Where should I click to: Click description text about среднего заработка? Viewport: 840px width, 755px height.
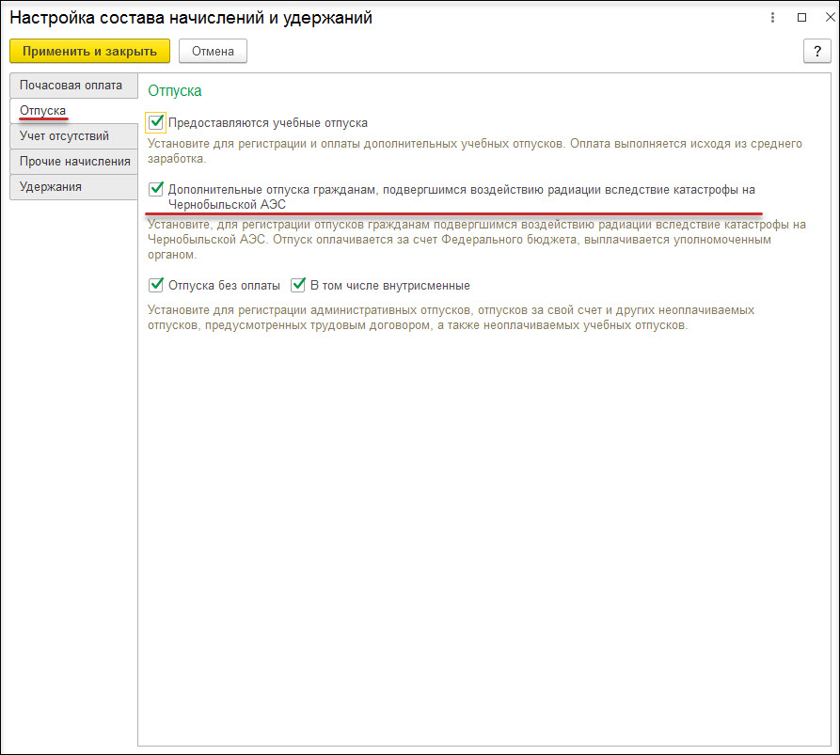coord(475,151)
